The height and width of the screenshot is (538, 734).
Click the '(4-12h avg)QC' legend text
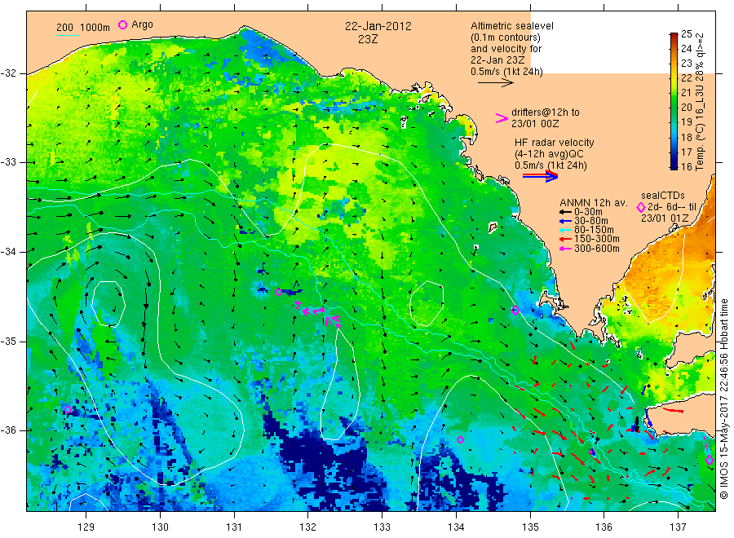[x=549, y=154]
